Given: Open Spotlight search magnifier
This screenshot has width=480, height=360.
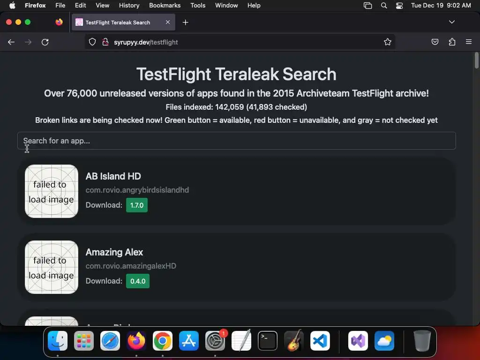Looking at the screenshot, I should point(384,6).
